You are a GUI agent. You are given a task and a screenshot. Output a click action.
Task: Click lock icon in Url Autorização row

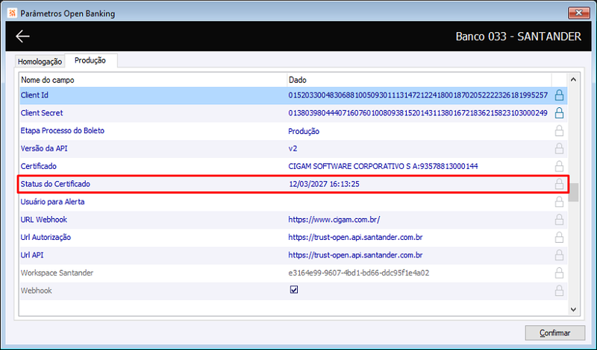[x=559, y=237]
